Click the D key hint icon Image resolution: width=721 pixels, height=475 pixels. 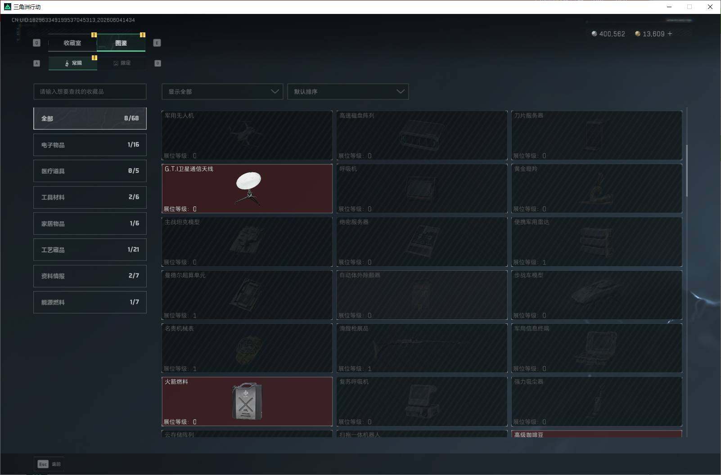click(x=158, y=63)
